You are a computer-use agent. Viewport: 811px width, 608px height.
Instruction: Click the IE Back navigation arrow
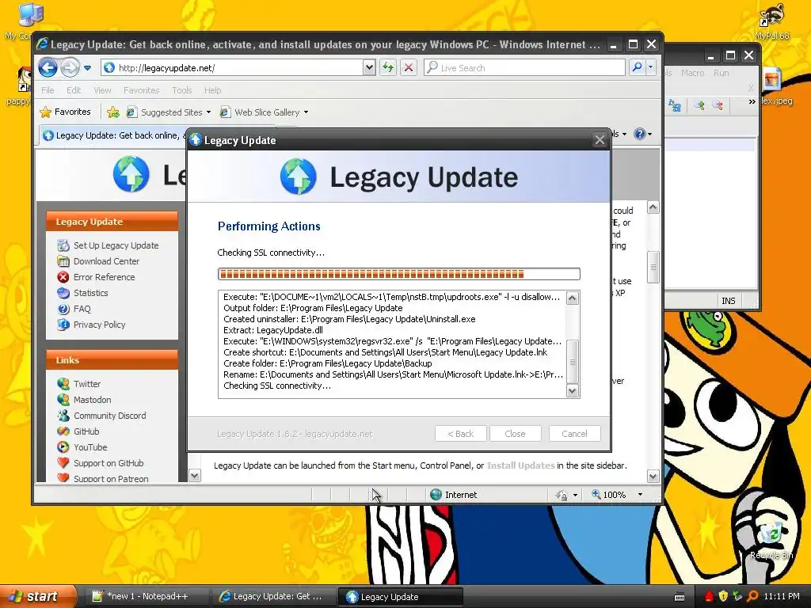[48, 68]
